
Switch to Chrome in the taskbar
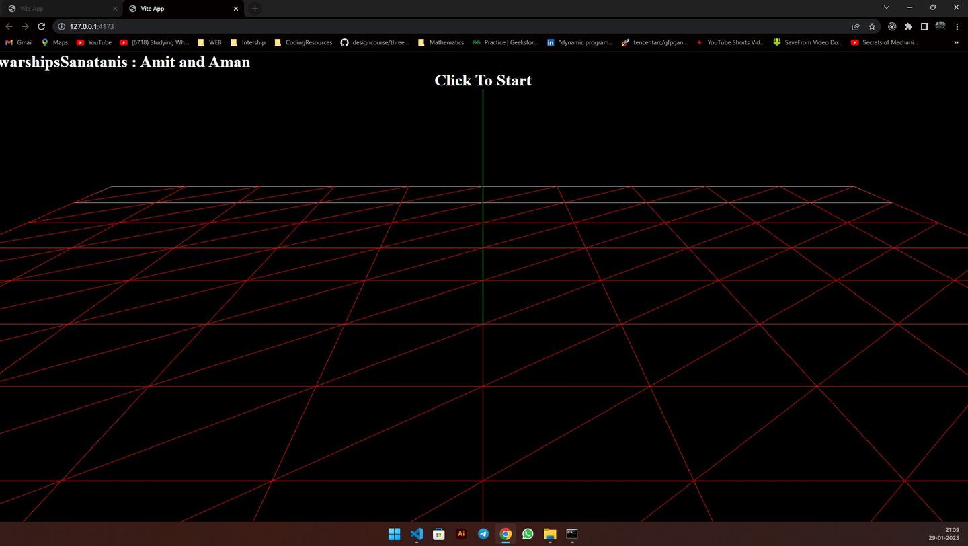(506, 534)
